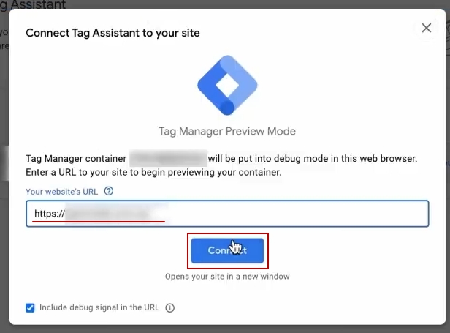Screen dimensions: 450x333
Task: Click the "https://" prefix in the URL field
Action: pyautogui.click(x=50, y=214)
